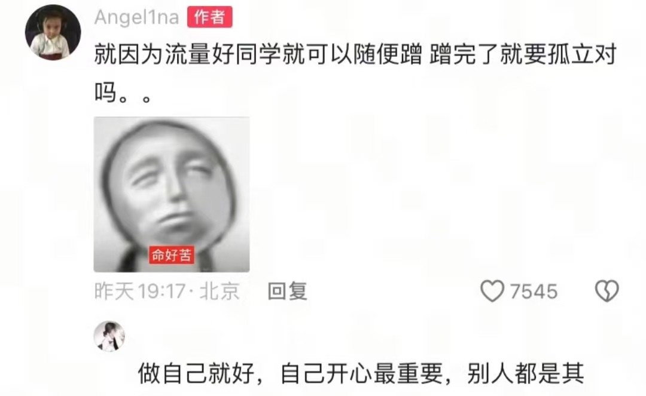Viewport: 646px width, 396px height.
Task: Tap the heart like icon
Action: tap(492, 291)
